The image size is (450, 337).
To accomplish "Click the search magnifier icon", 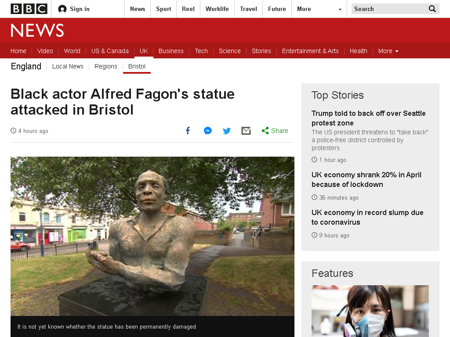I will tap(432, 9).
